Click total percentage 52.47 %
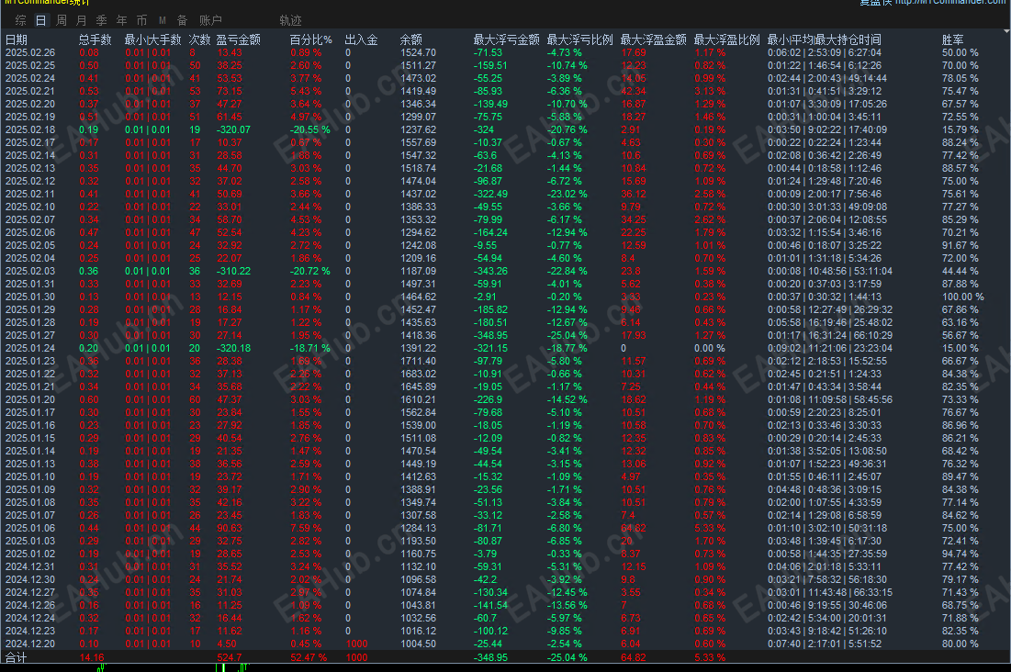1011x672 pixels. (x=309, y=658)
